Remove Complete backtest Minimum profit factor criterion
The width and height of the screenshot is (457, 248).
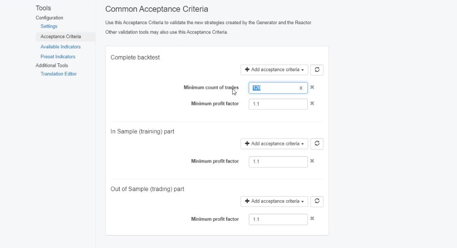point(312,104)
